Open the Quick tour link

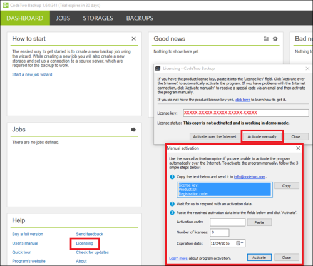(x=21, y=252)
